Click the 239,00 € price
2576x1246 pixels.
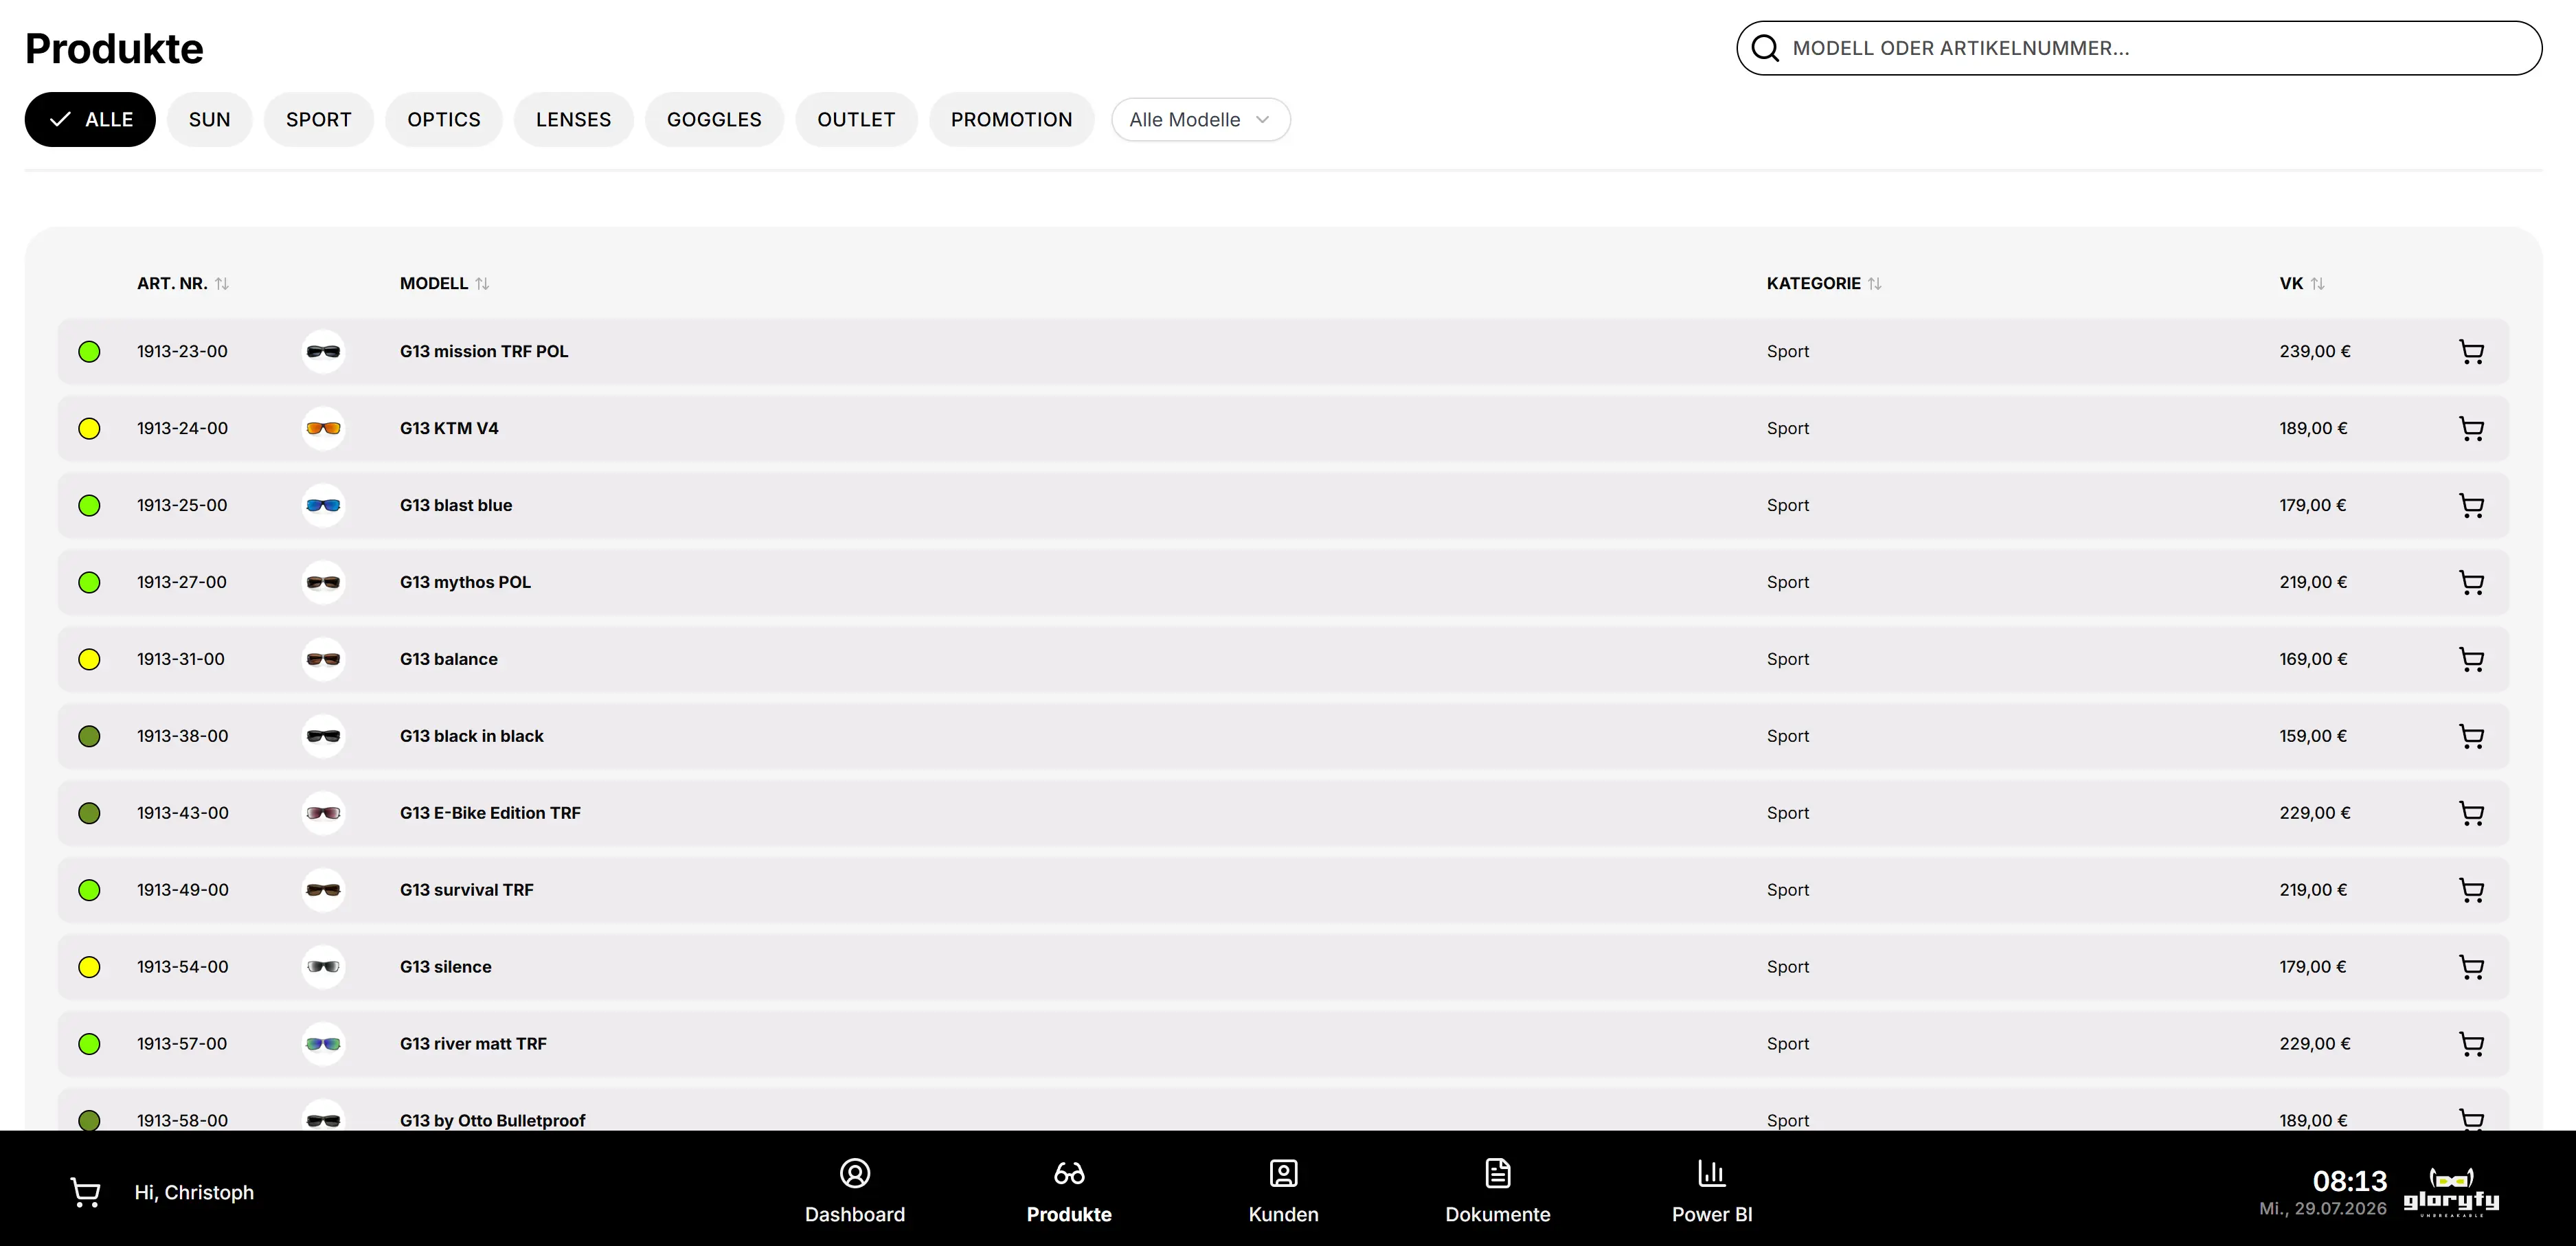point(2315,352)
